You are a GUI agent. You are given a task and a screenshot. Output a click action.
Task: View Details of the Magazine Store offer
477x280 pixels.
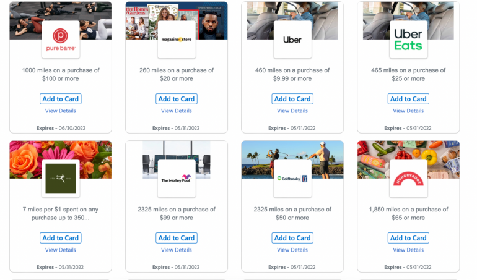click(x=177, y=111)
